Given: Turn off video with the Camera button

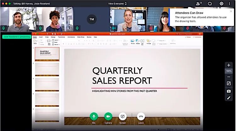Looking at the screenshot, I should [108, 117].
